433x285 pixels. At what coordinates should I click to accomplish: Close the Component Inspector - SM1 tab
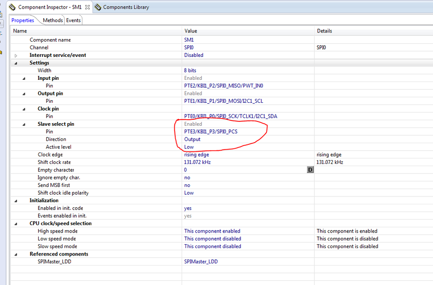pos(87,7)
